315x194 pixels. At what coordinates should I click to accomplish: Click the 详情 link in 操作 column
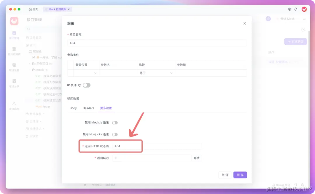(x=271, y=62)
